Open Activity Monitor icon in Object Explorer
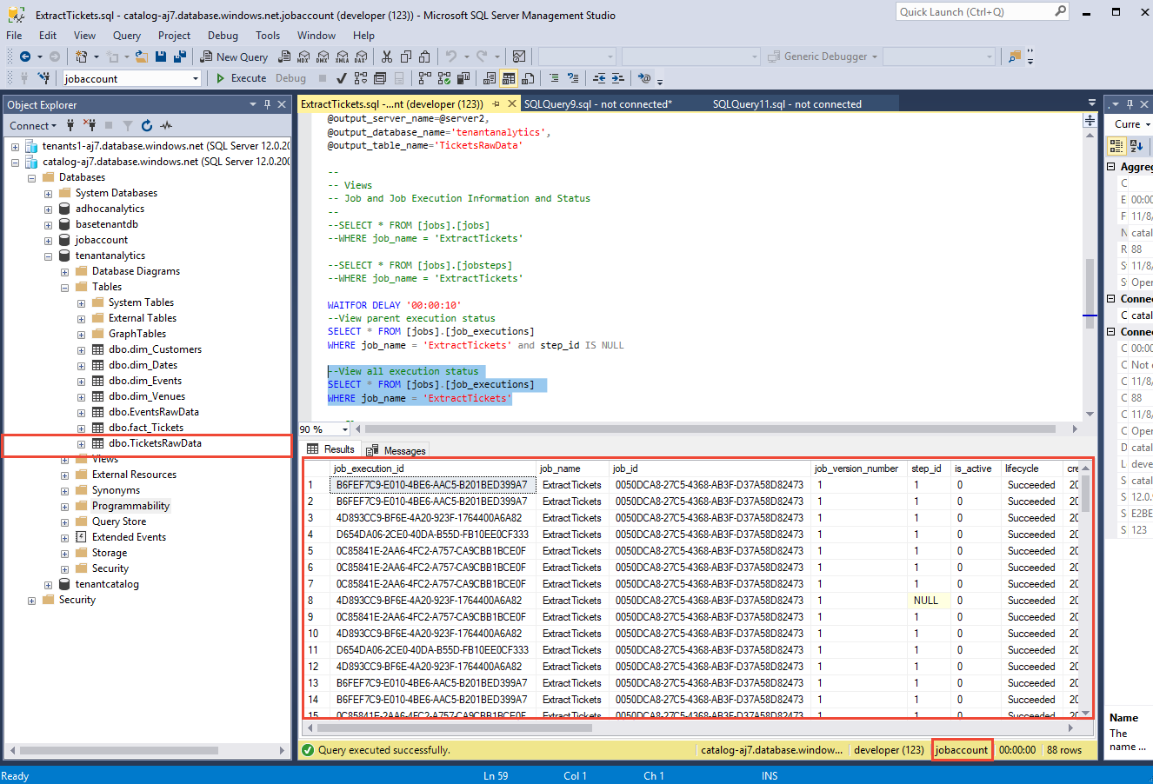 [167, 125]
